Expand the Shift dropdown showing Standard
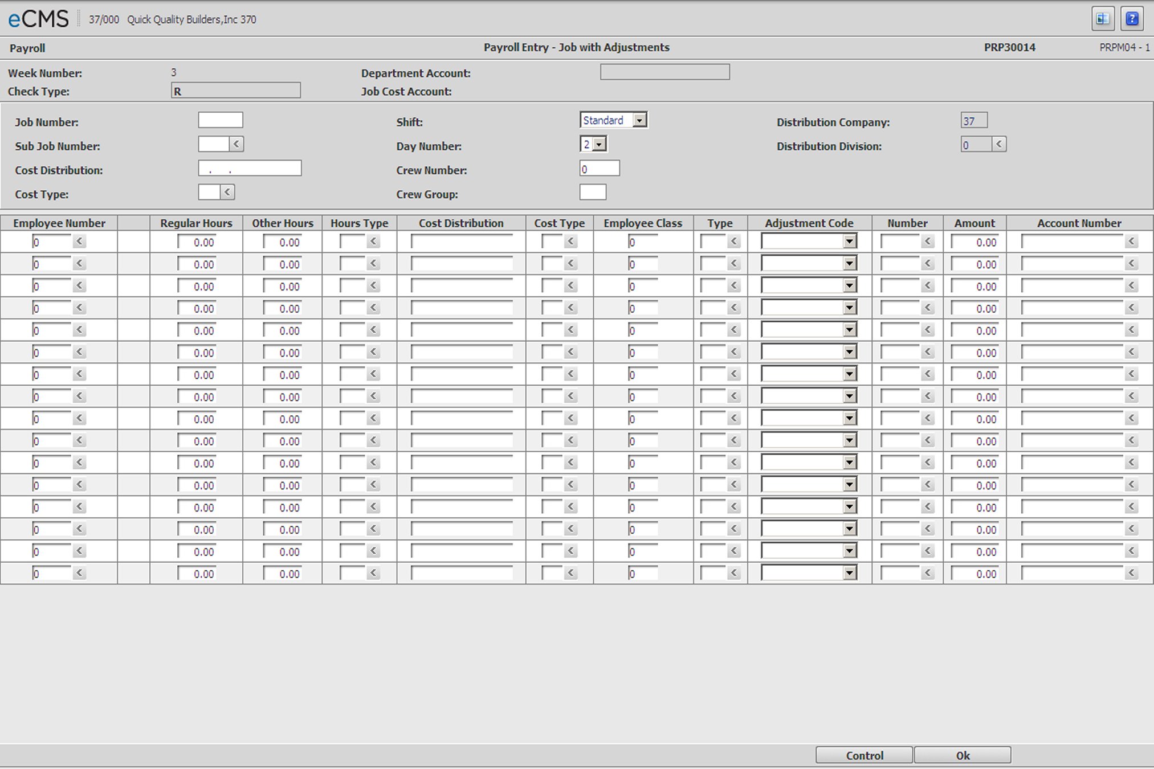 pyautogui.click(x=639, y=120)
